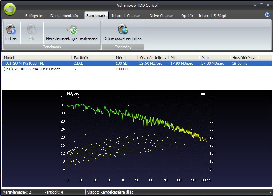
Task: Stop the benchmark with Állj icon
Action: [x=32, y=32]
